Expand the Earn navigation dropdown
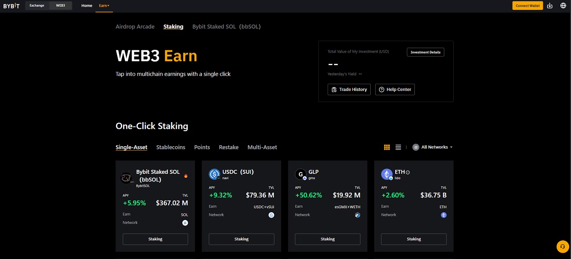Image resolution: width=571 pixels, height=259 pixels. [104, 5]
